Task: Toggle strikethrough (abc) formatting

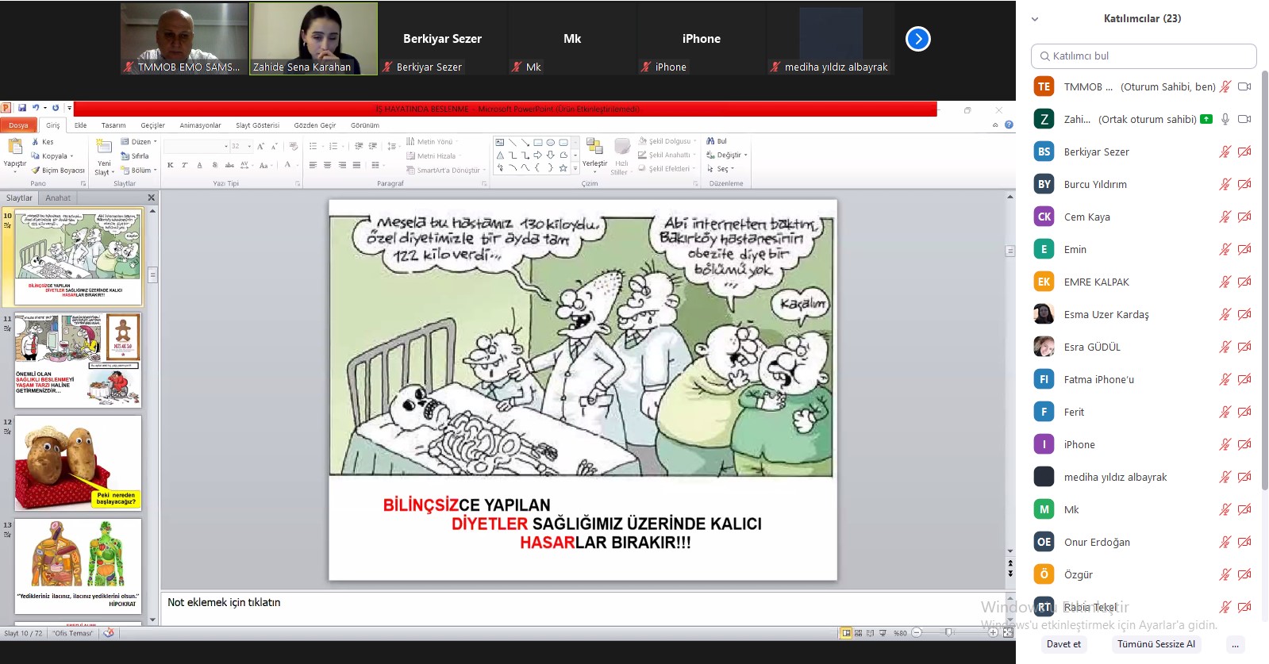Action: (x=229, y=165)
